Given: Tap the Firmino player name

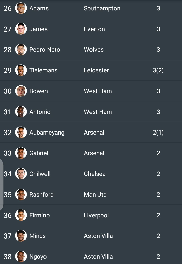Looking at the screenshot, I should [x=39, y=215].
